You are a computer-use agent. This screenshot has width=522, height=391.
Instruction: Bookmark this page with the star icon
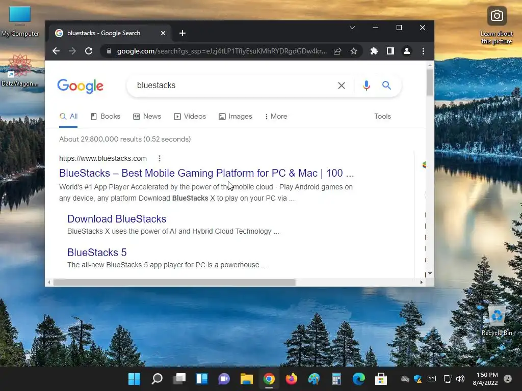coord(354,51)
